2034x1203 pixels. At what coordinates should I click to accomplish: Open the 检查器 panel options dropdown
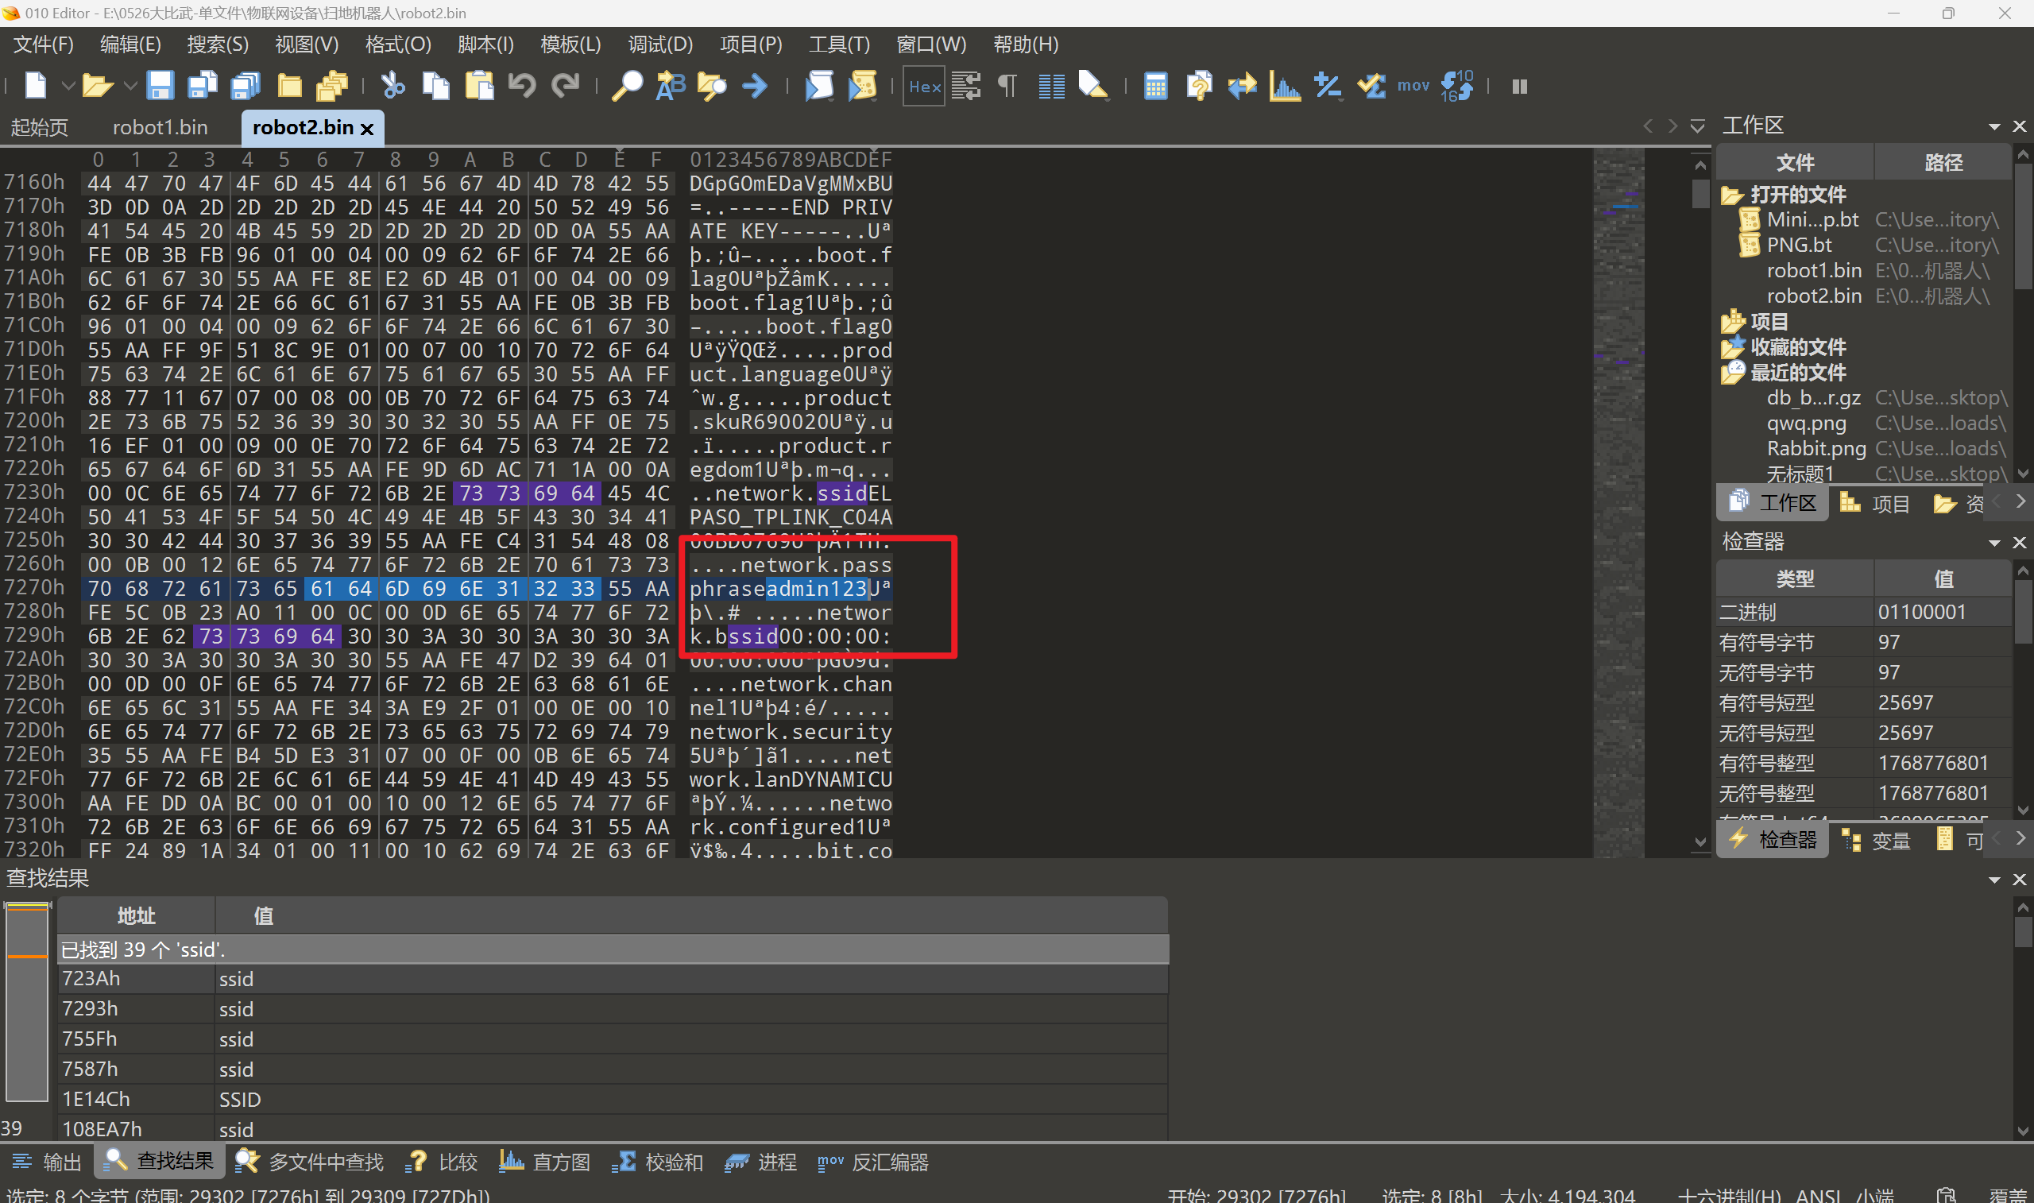point(1994,543)
